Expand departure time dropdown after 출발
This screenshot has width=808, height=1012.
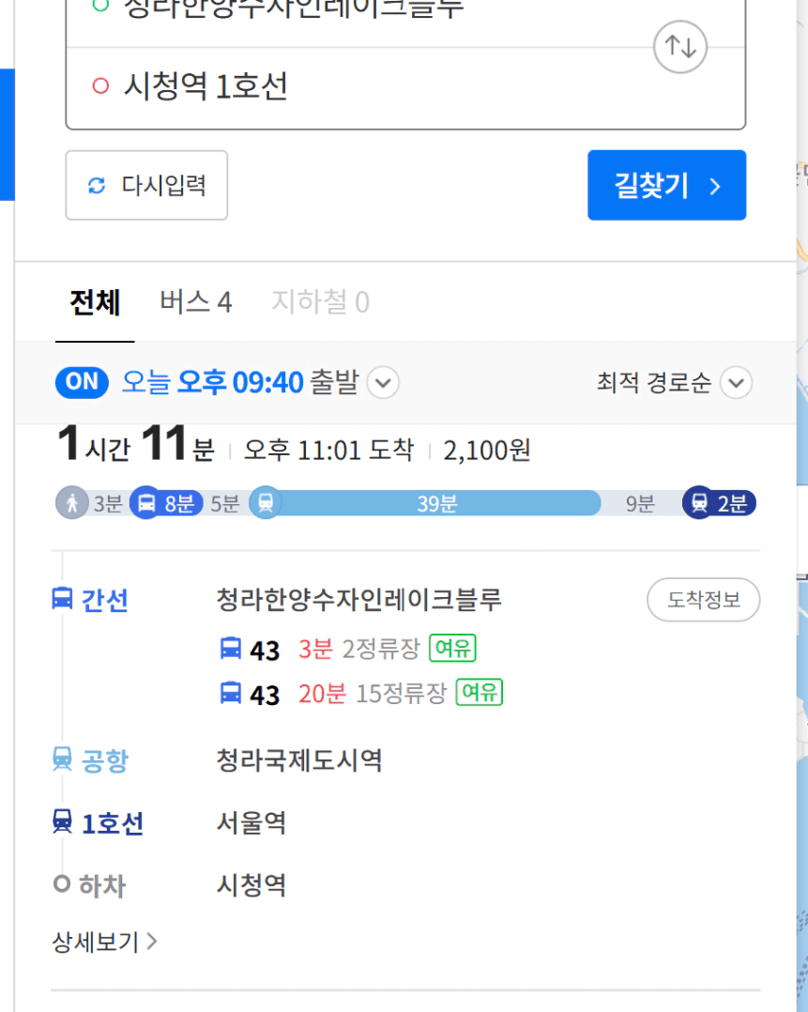coord(383,383)
